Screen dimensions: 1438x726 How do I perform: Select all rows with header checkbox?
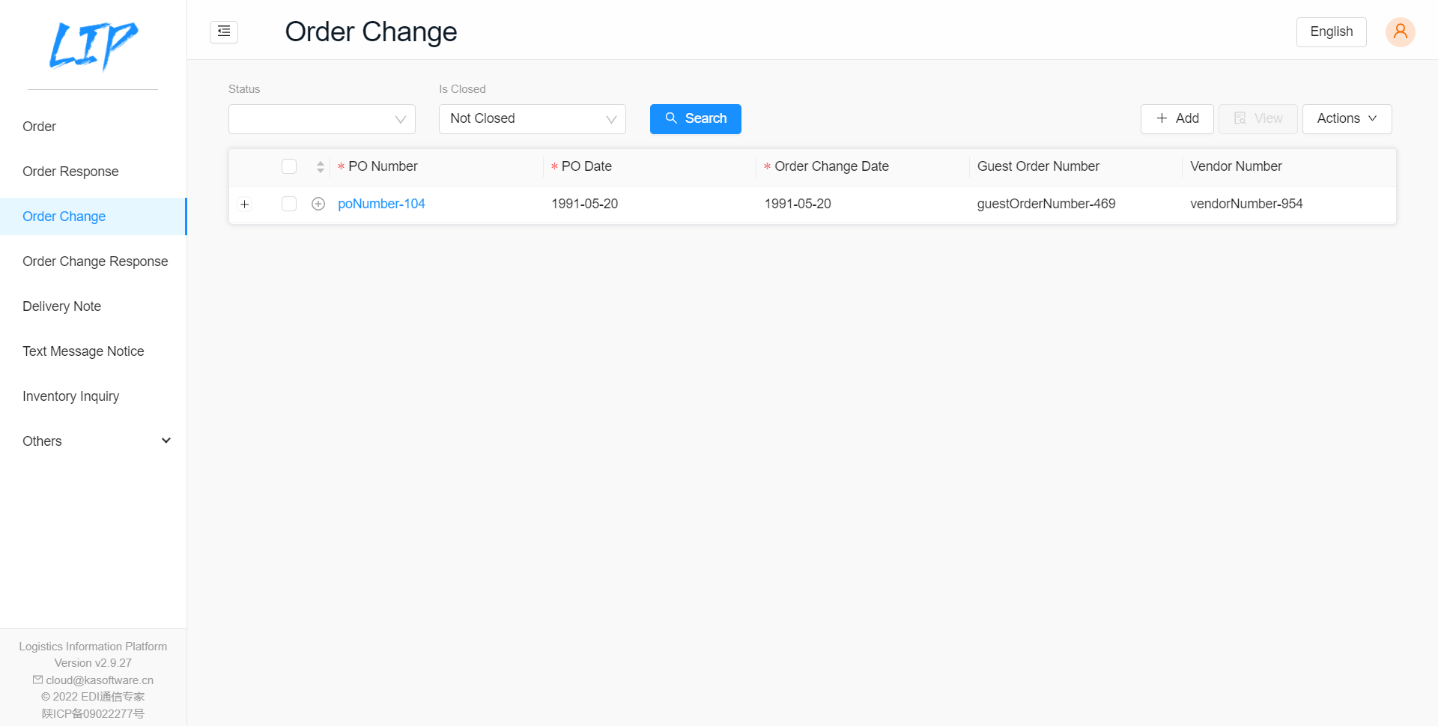pyautogui.click(x=289, y=166)
